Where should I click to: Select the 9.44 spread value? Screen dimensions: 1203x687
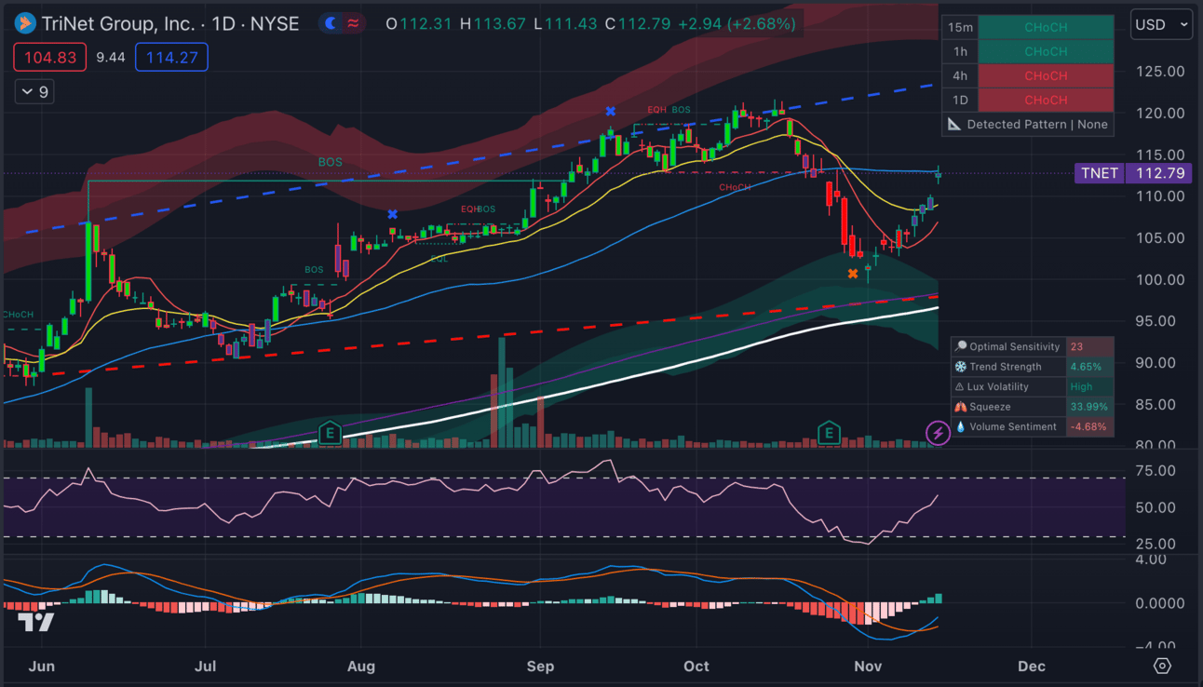(x=111, y=58)
